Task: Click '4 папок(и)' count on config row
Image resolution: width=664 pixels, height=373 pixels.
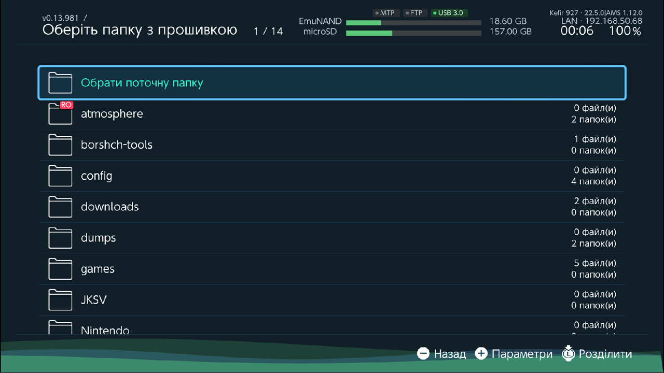Action: pos(594,181)
